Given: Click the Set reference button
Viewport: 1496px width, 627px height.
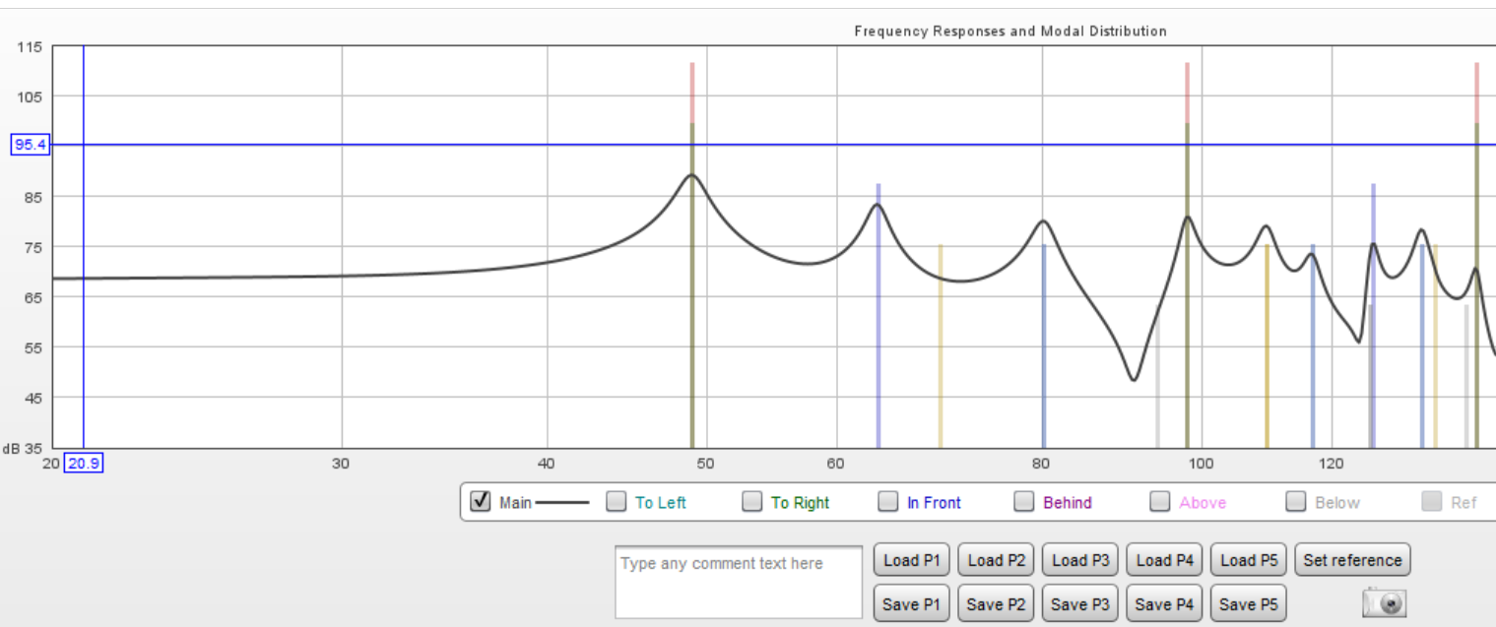Looking at the screenshot, I should (1351, 560).
